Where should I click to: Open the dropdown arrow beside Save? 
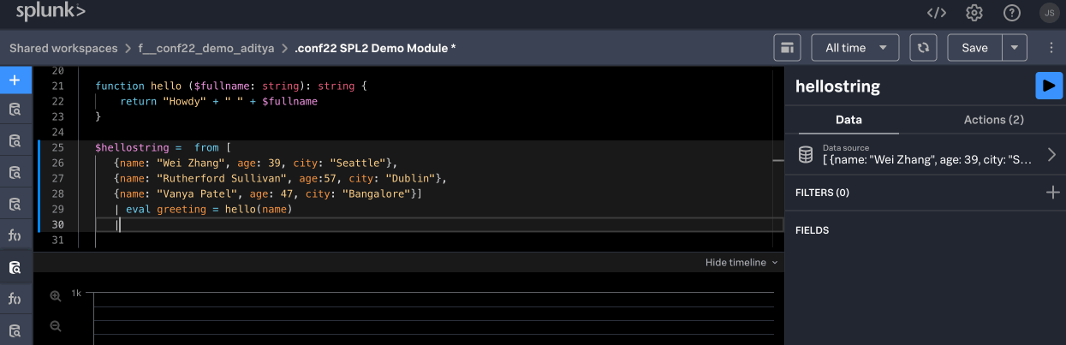1015,48
